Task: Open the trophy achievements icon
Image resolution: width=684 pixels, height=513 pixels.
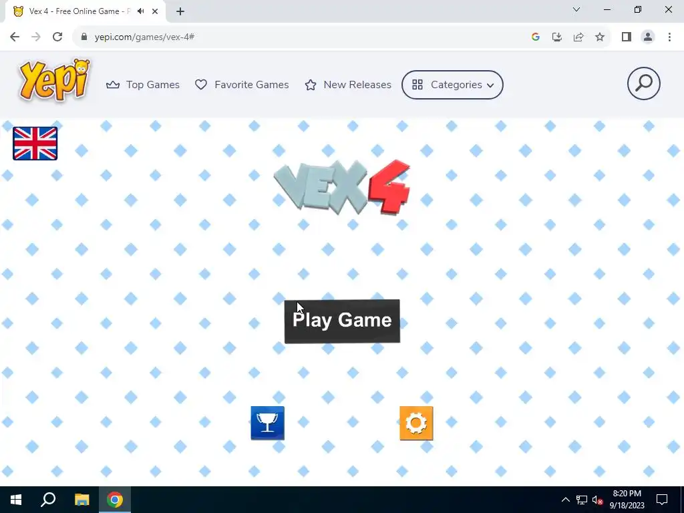Action: (267, 423)
